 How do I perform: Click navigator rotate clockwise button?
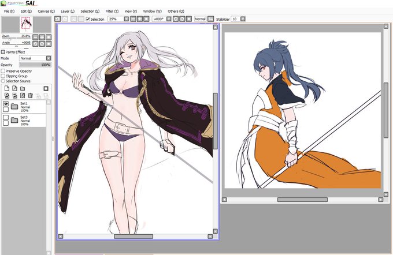(x=42, y=44)
